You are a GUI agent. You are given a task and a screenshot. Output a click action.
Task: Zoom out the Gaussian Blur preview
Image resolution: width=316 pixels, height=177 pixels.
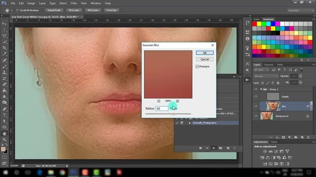(x=159, y=101)
